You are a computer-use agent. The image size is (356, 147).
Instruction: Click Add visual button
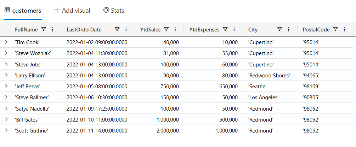(x=72, y=11)
